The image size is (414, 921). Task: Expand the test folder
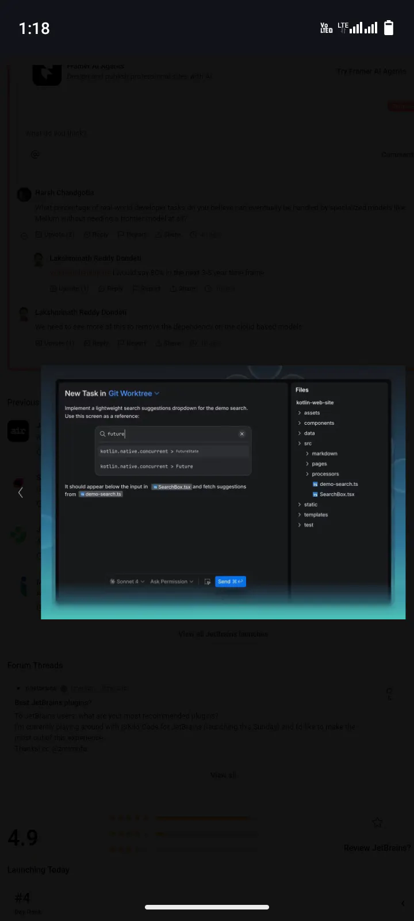[x=305, y=525]
